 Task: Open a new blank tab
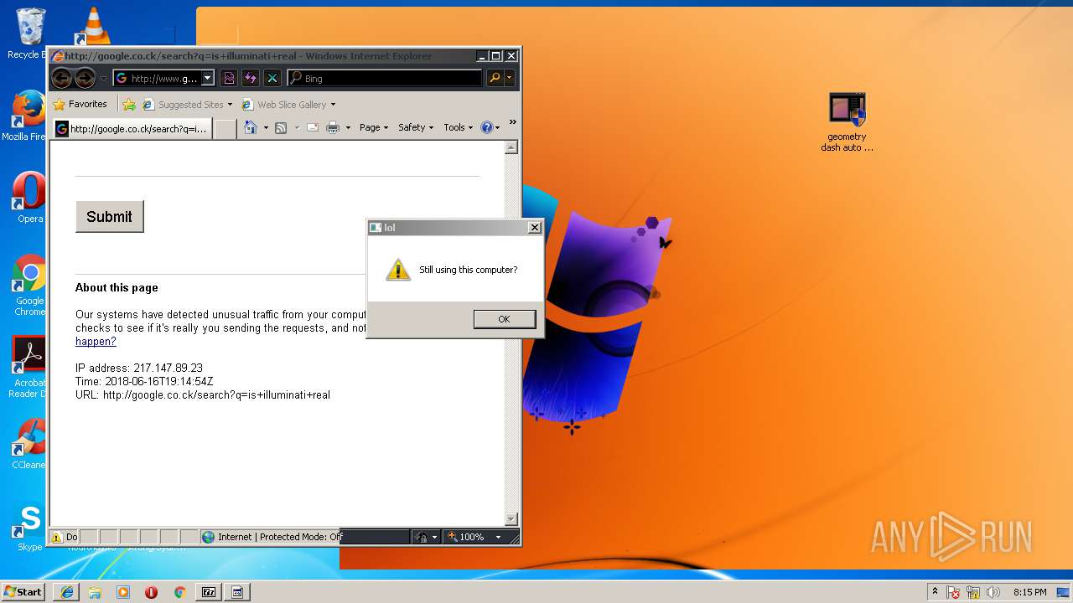(225, 129)
